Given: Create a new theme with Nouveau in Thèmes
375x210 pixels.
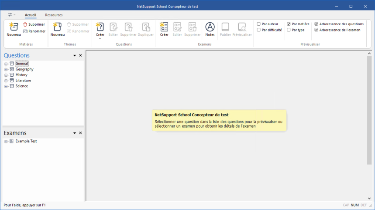Looking at the screenshot, I should pyautogui.click(x=57, y=29).
